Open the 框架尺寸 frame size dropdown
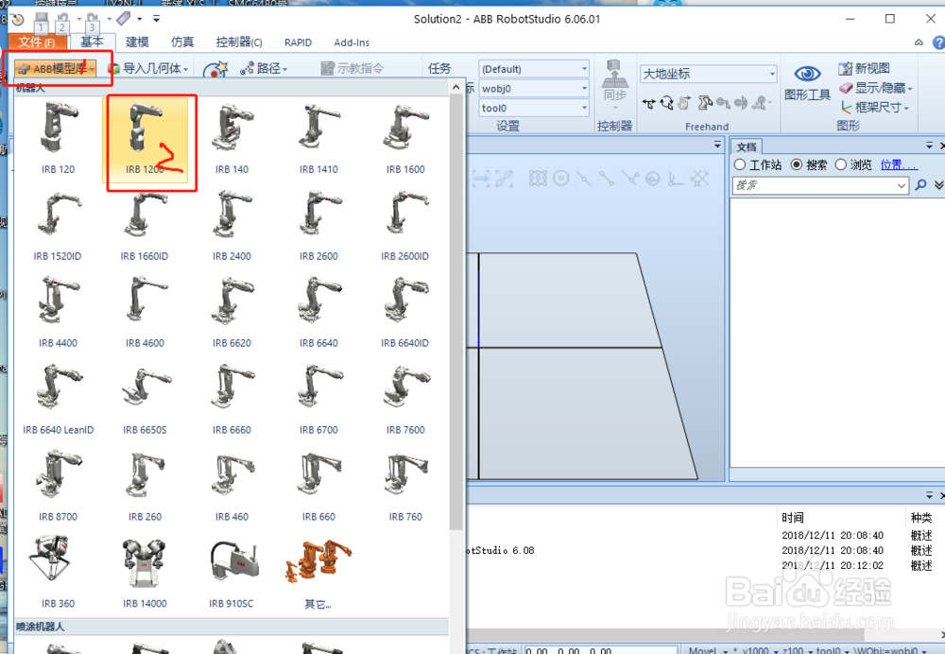 click(x=875, y=108)
